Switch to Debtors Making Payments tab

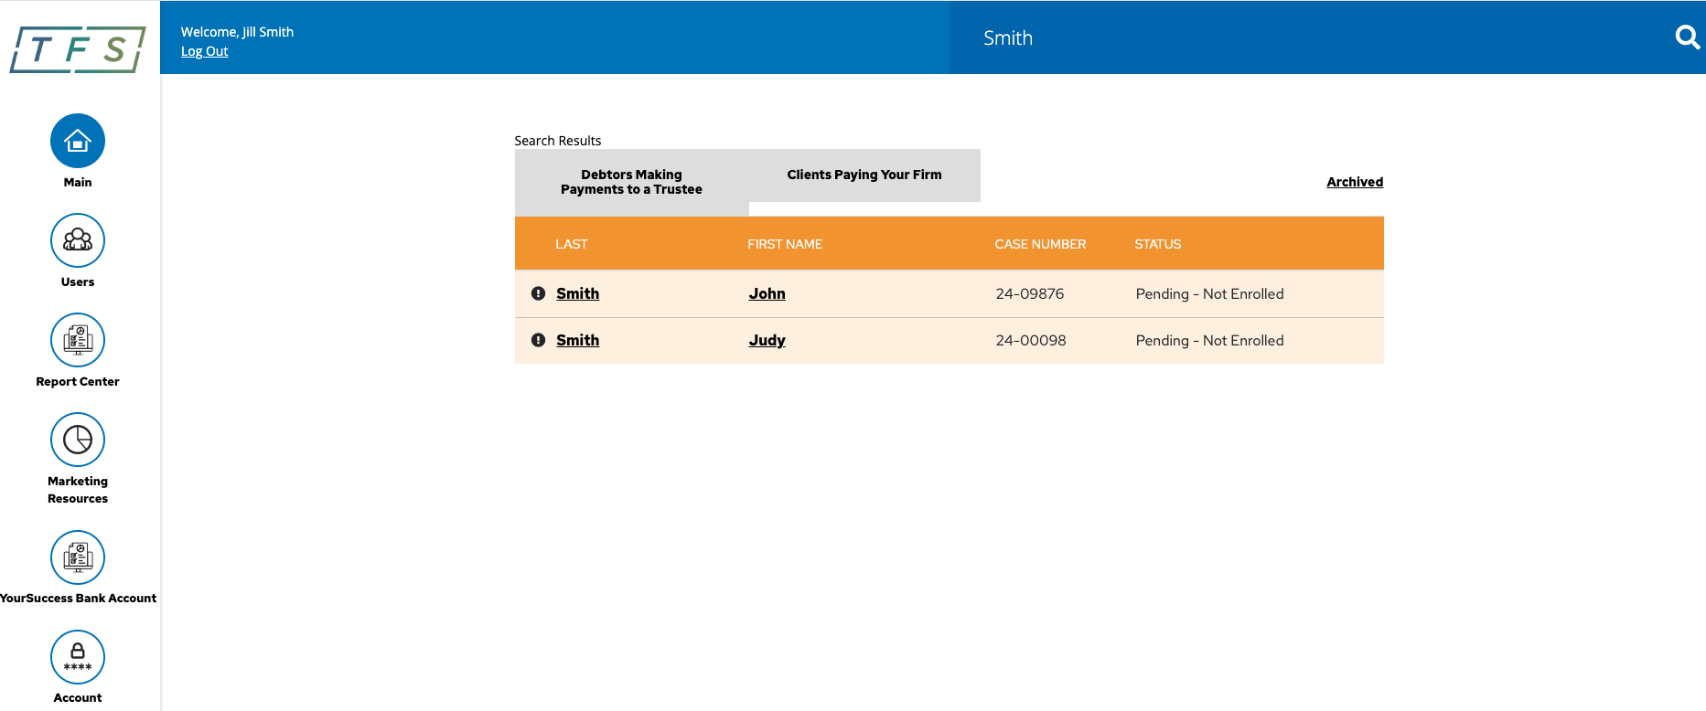(x=631, y=182)
